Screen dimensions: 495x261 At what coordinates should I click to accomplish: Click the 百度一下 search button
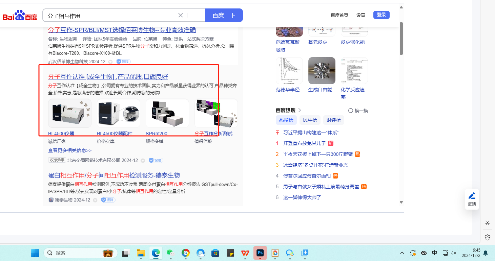pos(224,15)
